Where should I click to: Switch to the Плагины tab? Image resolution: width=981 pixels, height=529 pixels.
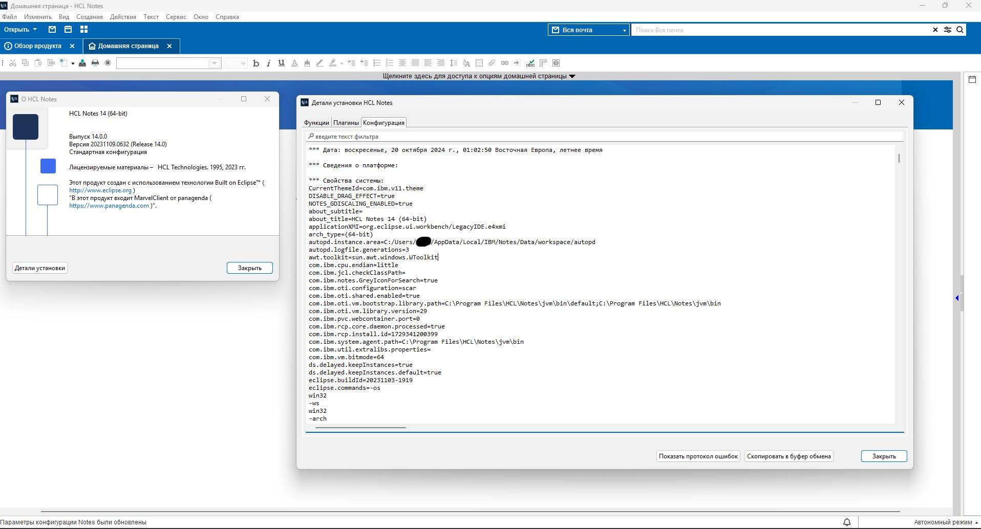click(346, 123)
